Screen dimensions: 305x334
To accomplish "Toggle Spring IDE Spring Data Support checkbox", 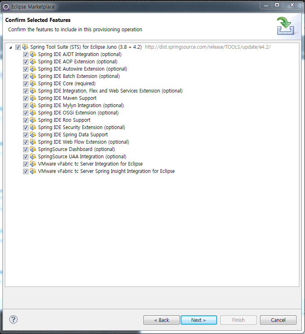I will pos(26,135).
